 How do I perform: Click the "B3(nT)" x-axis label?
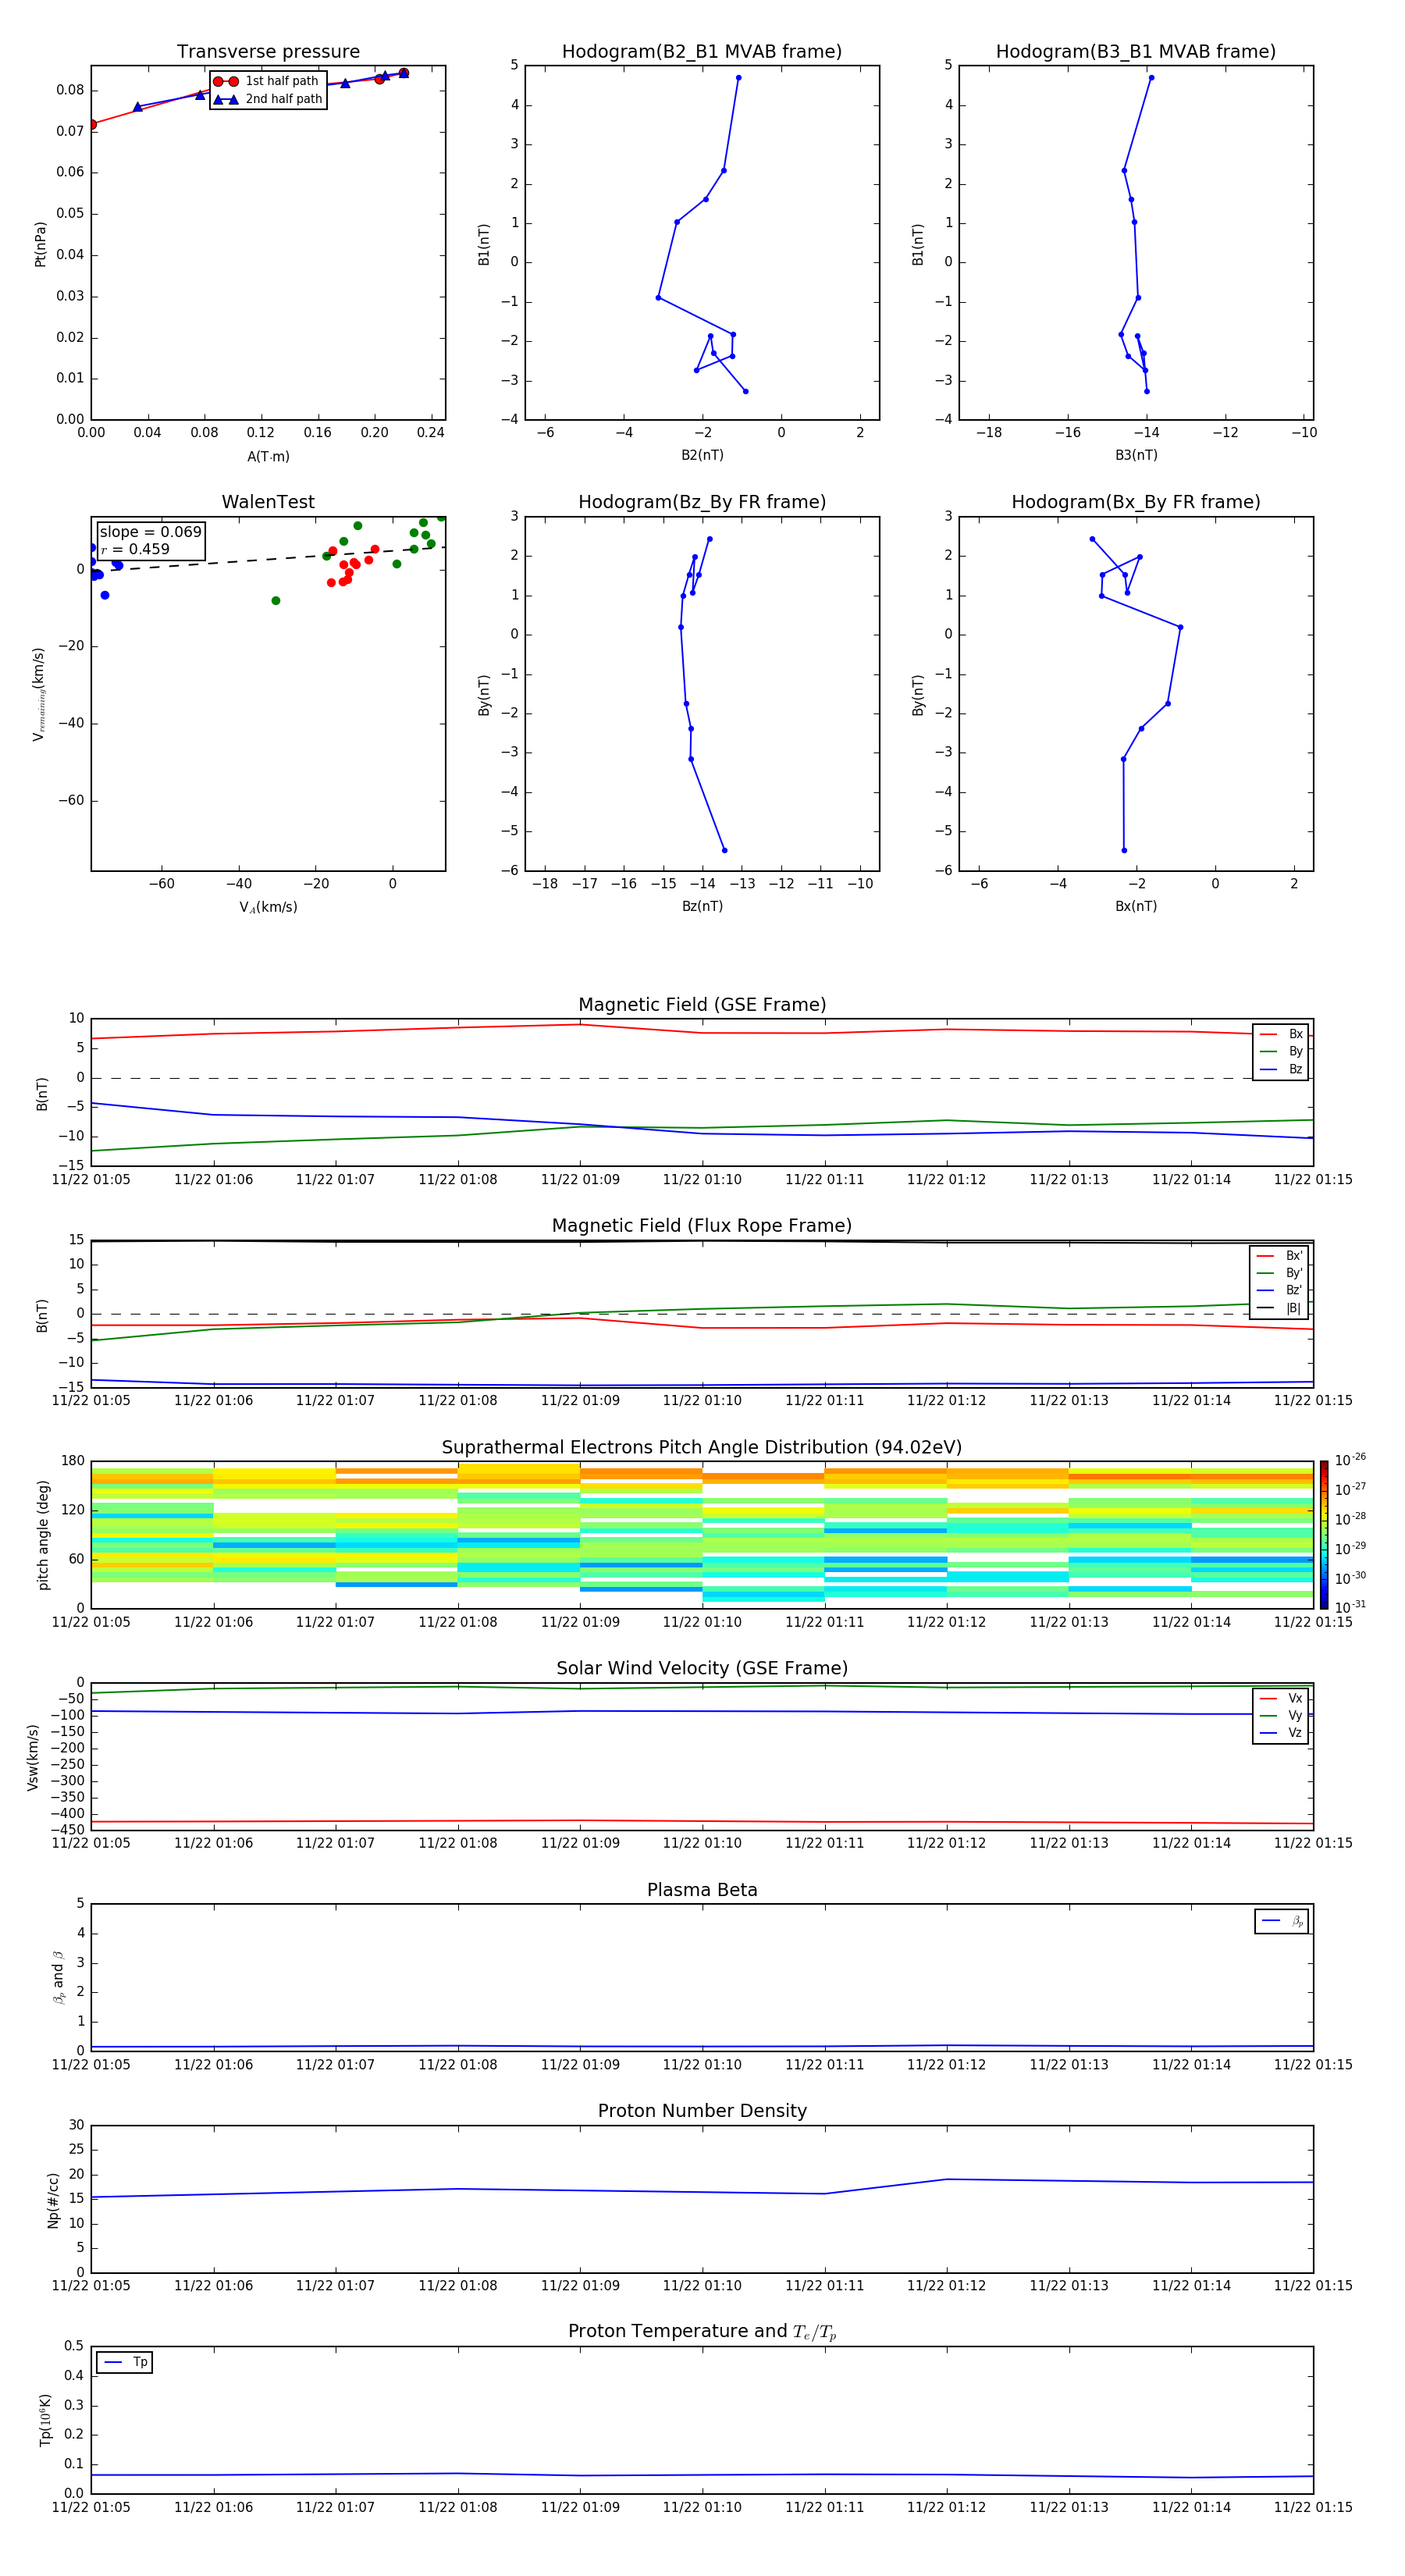click(1136, 455)
